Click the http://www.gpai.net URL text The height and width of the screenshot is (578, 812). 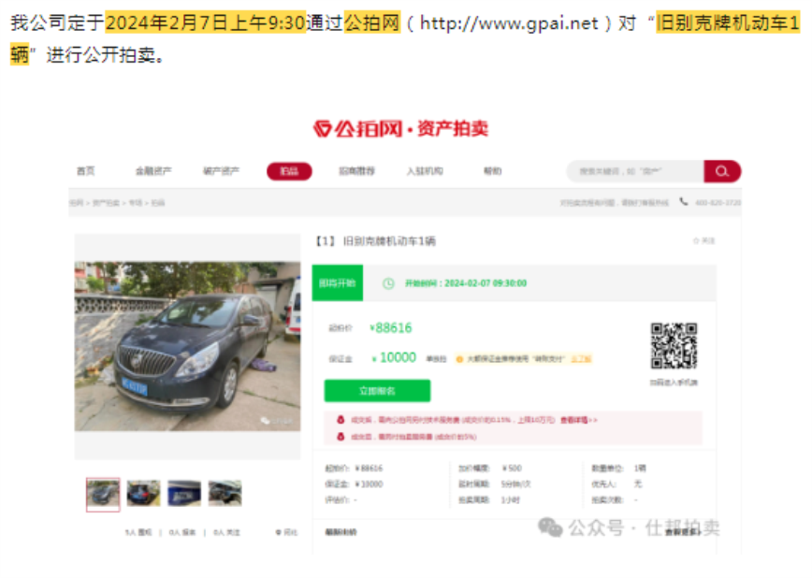509,23
